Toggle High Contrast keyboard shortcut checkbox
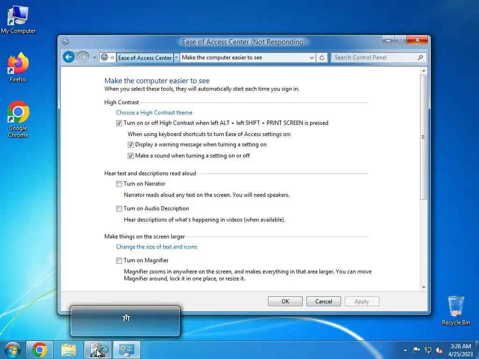This screenshot has height=359, width=479. [119, 123]
